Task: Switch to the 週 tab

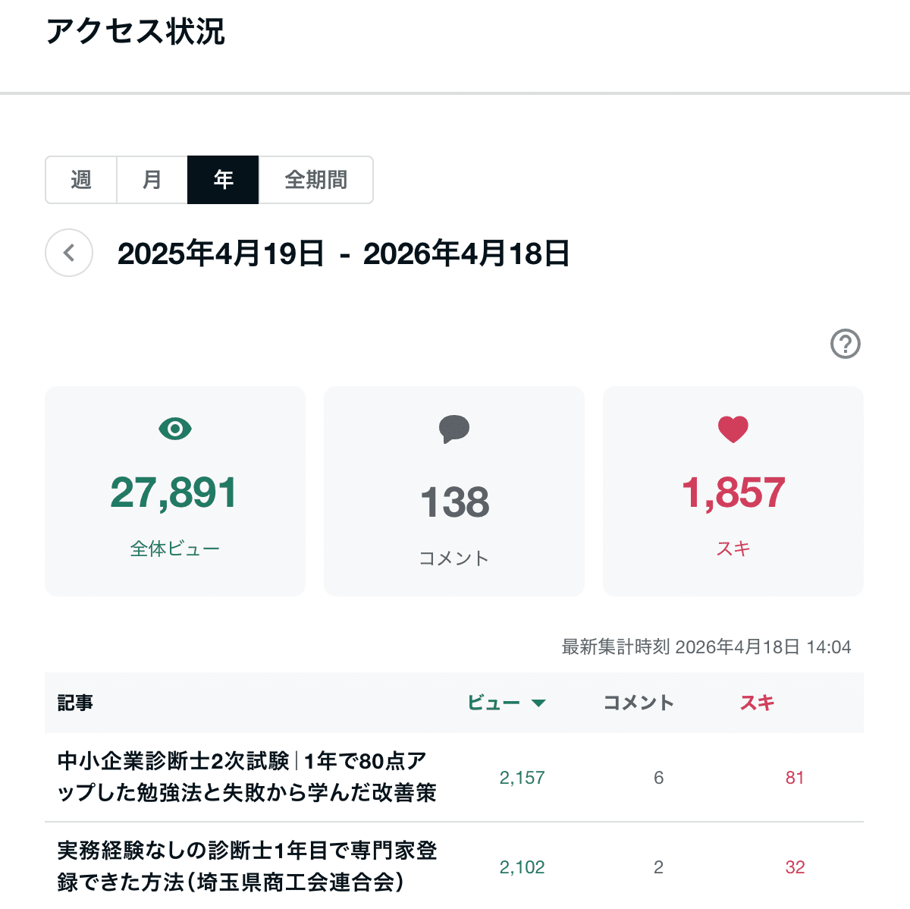Action: (x=81, y=180)
